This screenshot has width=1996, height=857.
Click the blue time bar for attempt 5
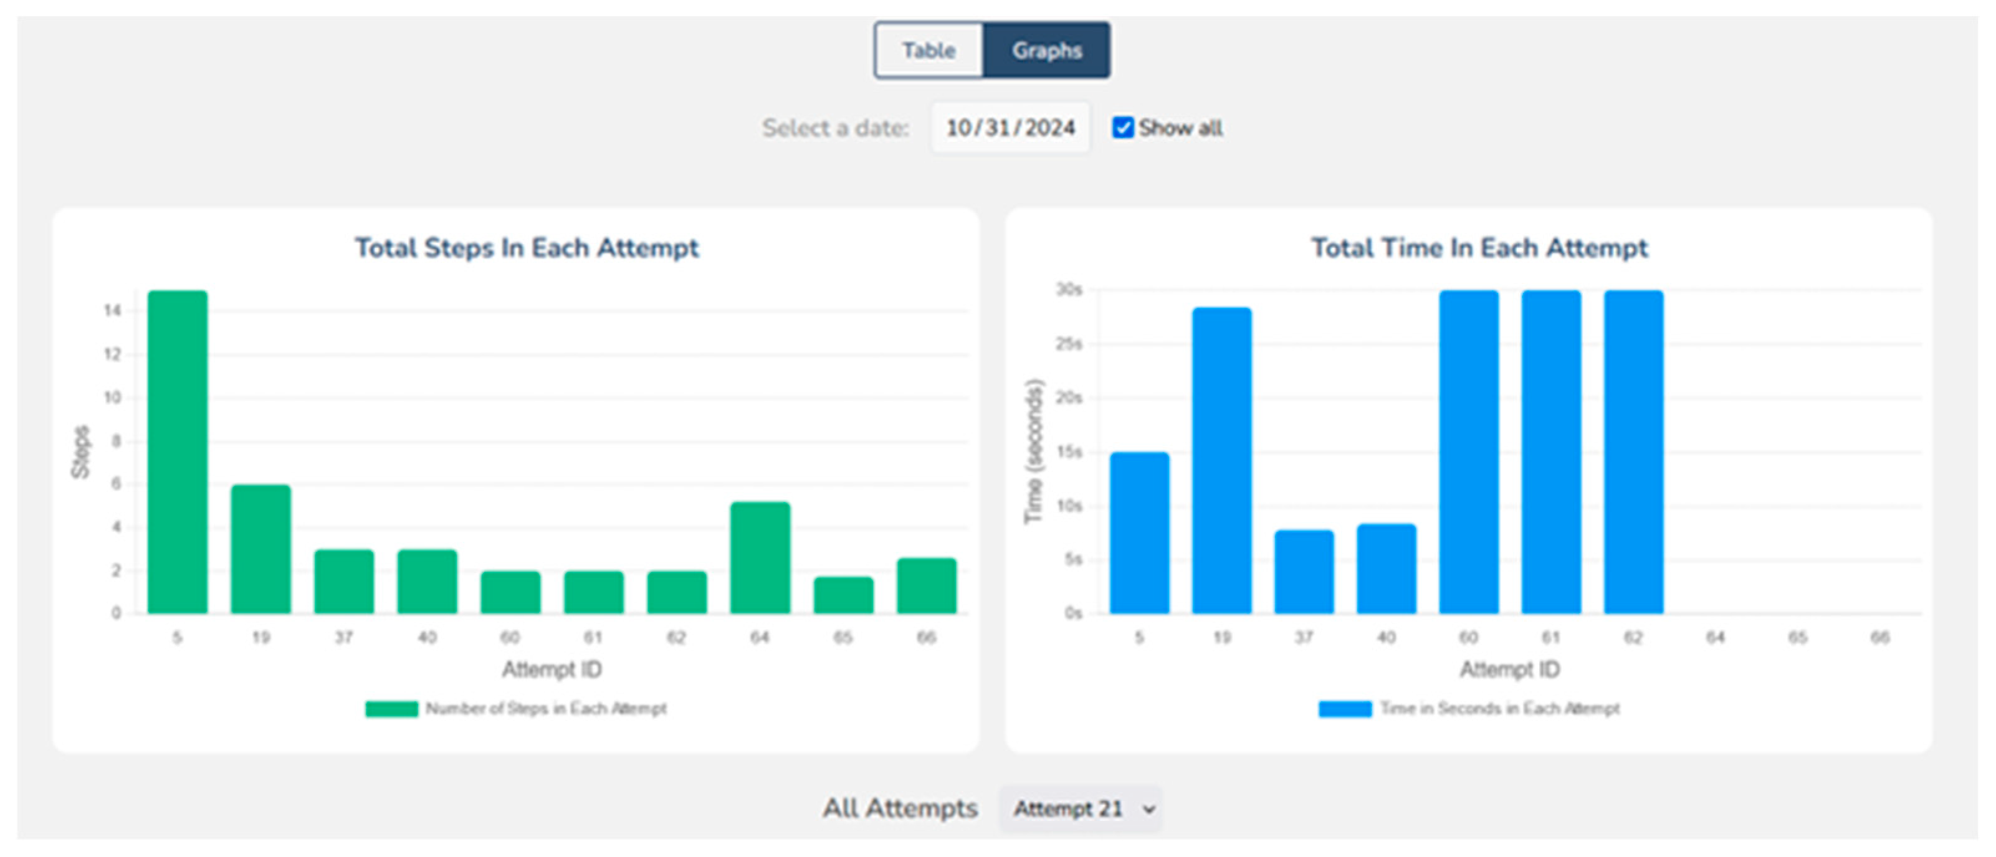(1139, 533)
